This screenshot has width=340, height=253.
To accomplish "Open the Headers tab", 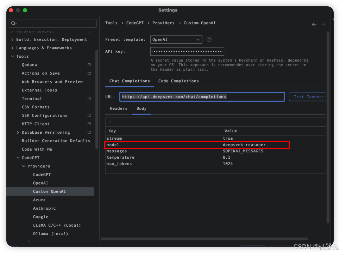I will coord(119,108).
